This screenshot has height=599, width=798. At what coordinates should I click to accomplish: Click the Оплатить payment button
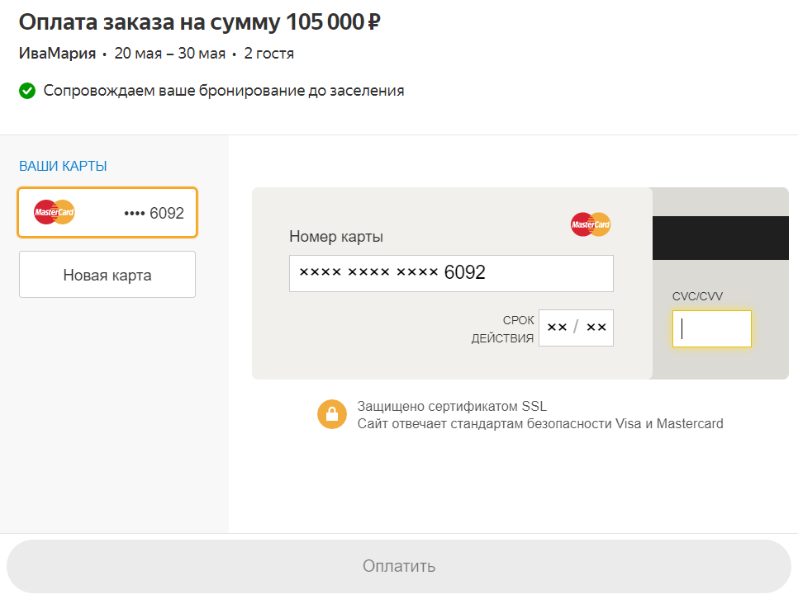tap(399, 566)
